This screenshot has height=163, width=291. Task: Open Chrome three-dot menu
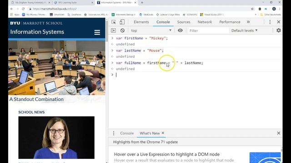280,9
